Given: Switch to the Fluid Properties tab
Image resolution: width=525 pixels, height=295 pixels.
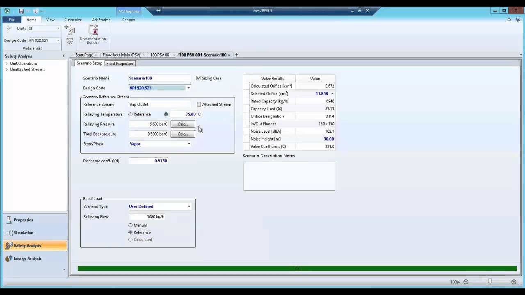Looking at the screenshot, I should coord(120,64).
